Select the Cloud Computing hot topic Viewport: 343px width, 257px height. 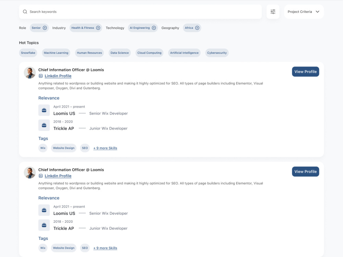(x=149, y=53)
